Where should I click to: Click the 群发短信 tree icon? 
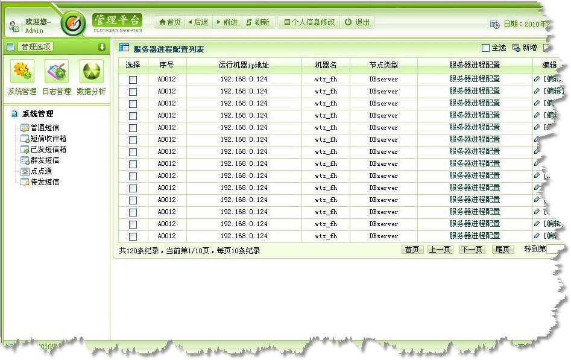[25, 160]
